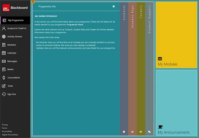Go to Activity Stream
Image resolution: width=199 pixels, height=138 pixels.
click(15, 37)
